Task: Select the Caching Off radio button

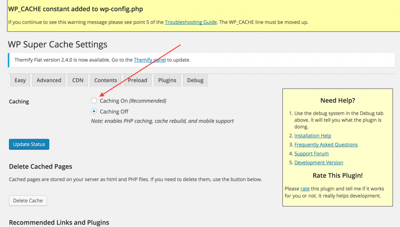Action: tap(94, 111)
